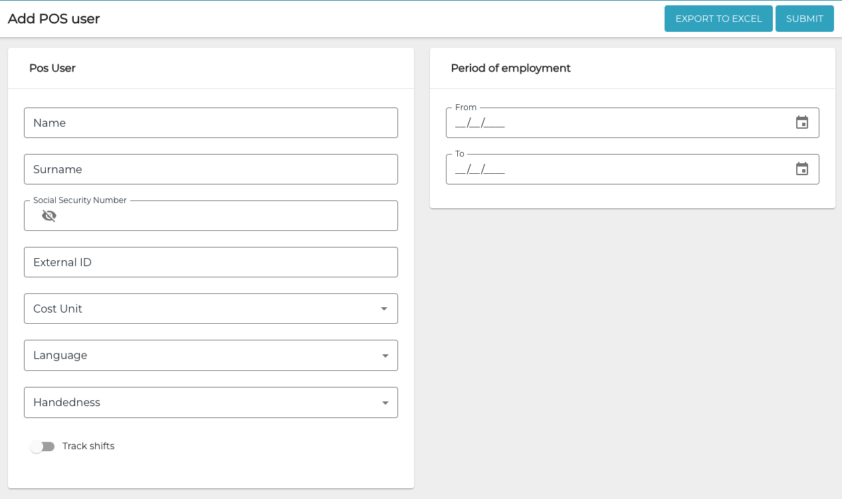Viewport: 842px width, 499px height.
Task: Open calendar picker for To date
Action: pos(802,169)
